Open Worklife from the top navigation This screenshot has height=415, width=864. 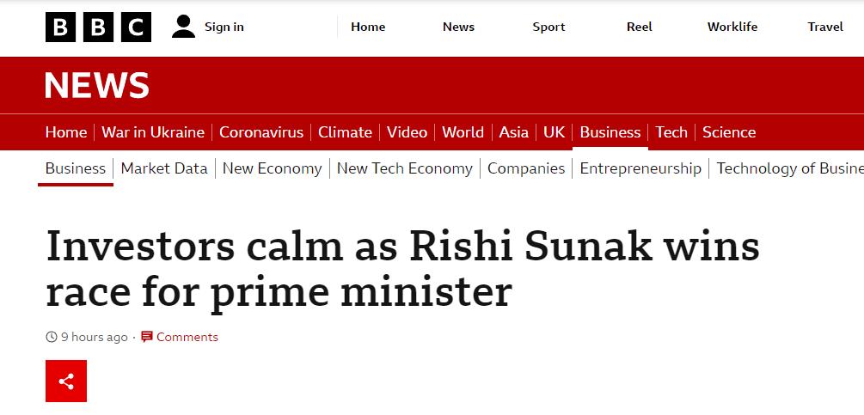click(732, 27)
